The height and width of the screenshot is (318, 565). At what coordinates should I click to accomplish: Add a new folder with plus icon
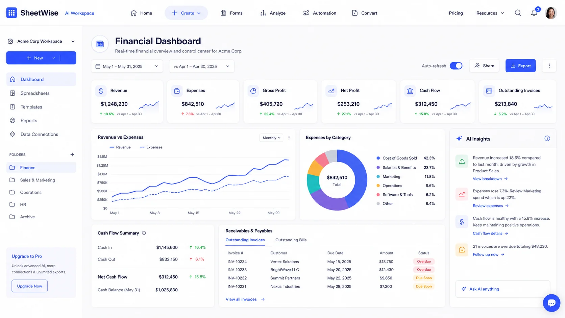pos(72,154)
